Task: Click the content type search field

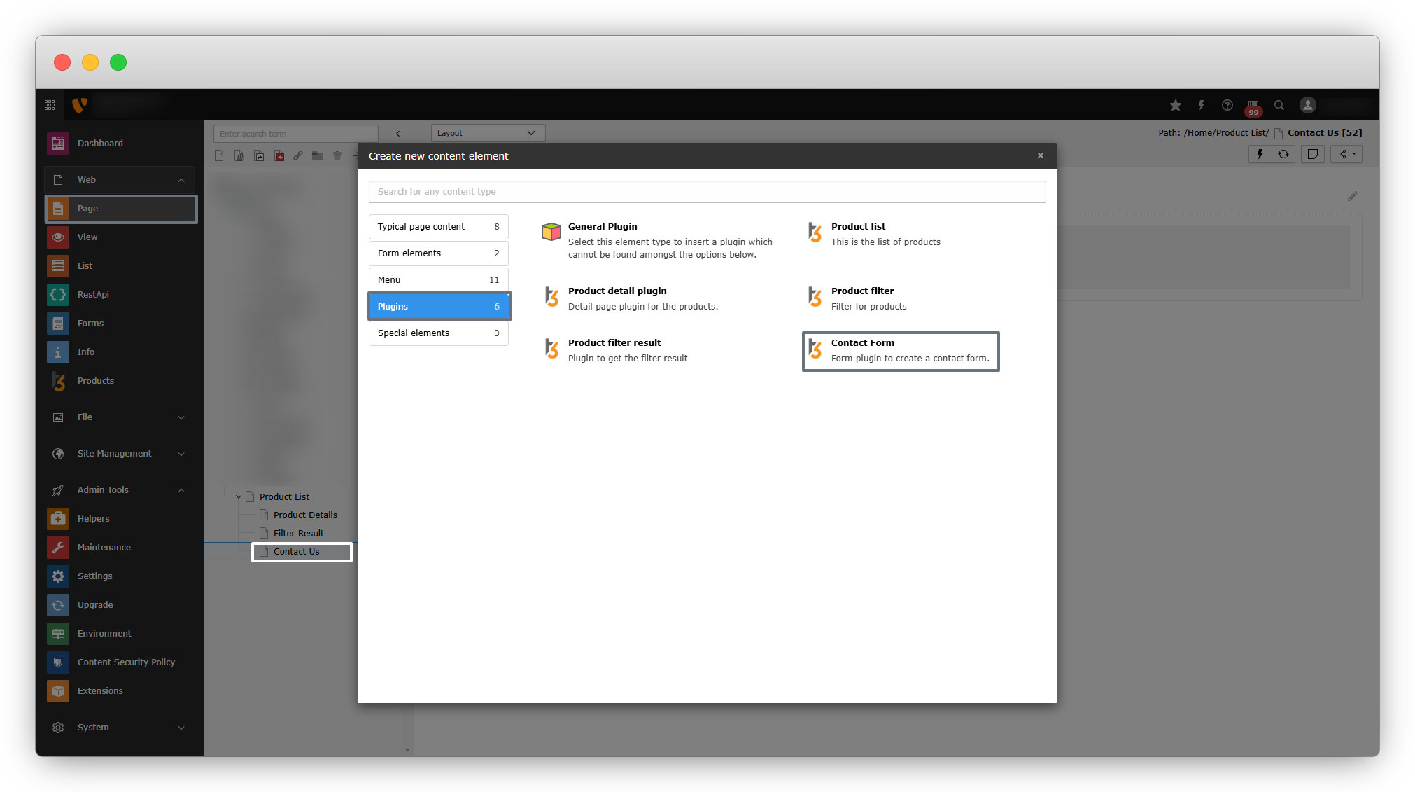Action: 707,192
